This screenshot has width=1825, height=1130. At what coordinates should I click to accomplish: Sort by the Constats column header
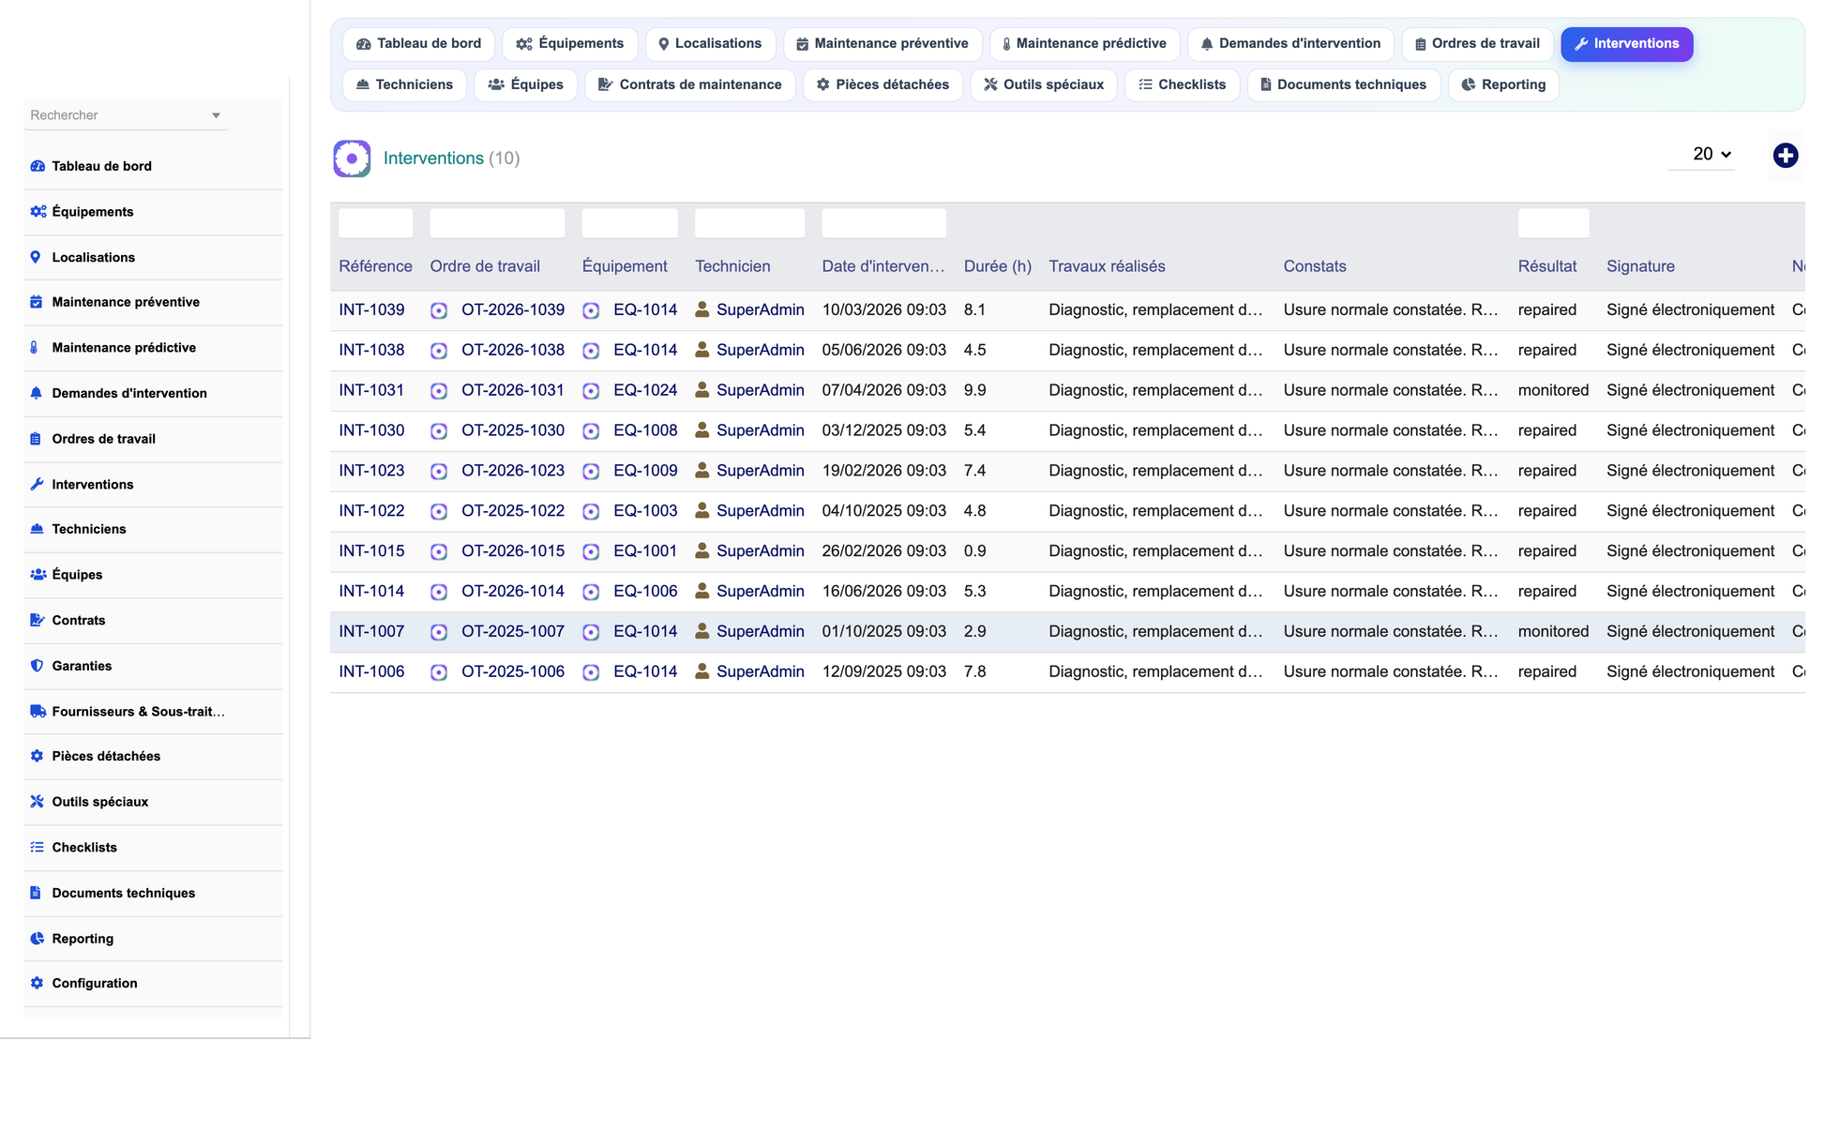(1315, 266)
